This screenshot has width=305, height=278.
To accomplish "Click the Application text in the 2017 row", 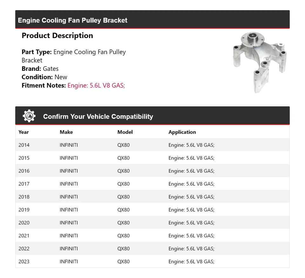I will [191, 184].
